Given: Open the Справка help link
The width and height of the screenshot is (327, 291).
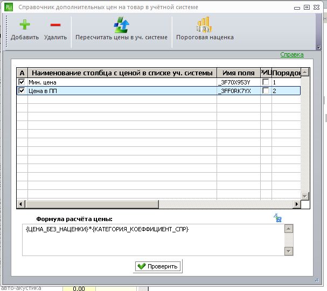Looking at the screenshot, I should [292, 54].
